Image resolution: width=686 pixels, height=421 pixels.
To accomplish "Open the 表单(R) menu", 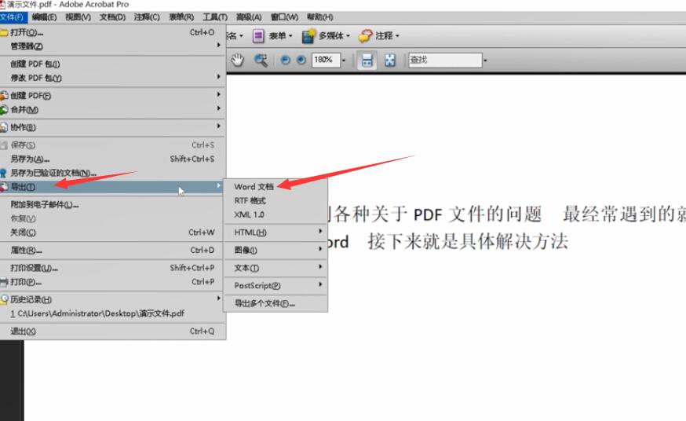I will tap(181, 17).
